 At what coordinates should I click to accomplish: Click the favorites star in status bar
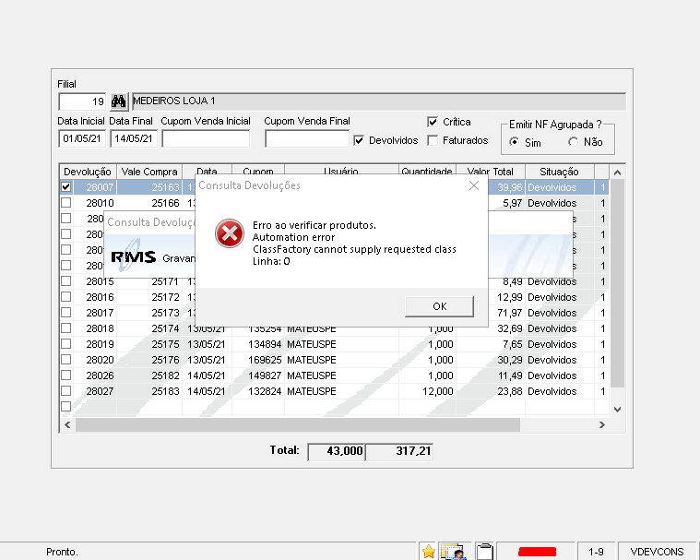[x=429, y=552]
